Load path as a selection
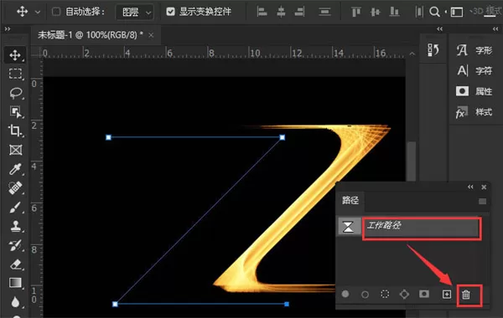 click(x=385, y=294)
